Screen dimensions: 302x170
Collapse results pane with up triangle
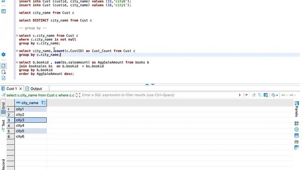pyautogui.click(x=147, y=85)
